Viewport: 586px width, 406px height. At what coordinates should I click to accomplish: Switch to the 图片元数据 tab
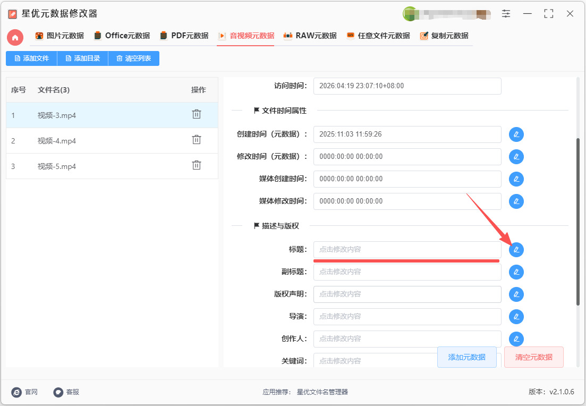click(x=60, y=36)
